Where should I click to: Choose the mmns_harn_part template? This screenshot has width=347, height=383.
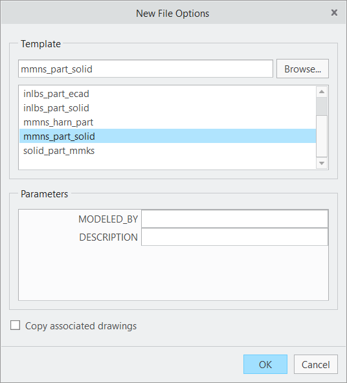(168, 122)
